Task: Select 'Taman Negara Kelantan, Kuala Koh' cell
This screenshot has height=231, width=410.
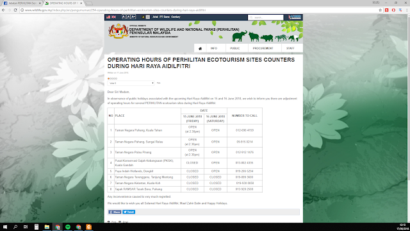Action: click(147, 184)
